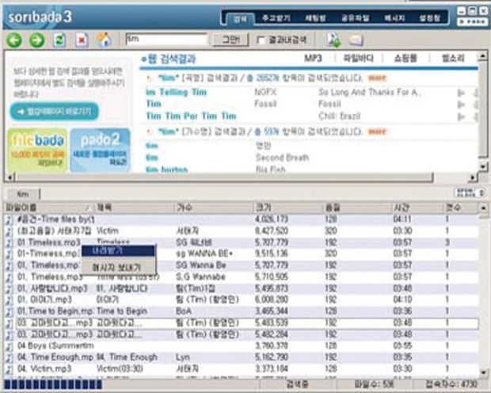The image size is (491, 393).
Task: Open the home page house icon
Action: point(105,40)
